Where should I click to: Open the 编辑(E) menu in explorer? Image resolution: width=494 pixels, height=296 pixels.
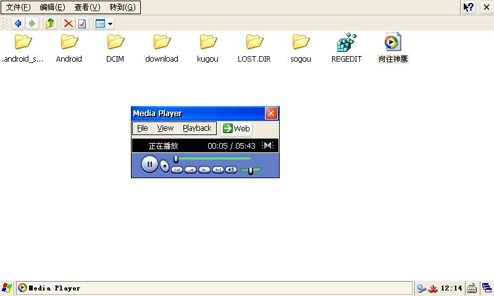point(52,7)
